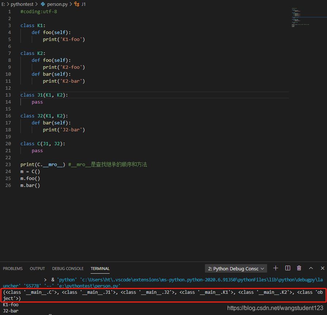
Task: Click K1-foo output in terminal
Action: (x=11, y=304)
